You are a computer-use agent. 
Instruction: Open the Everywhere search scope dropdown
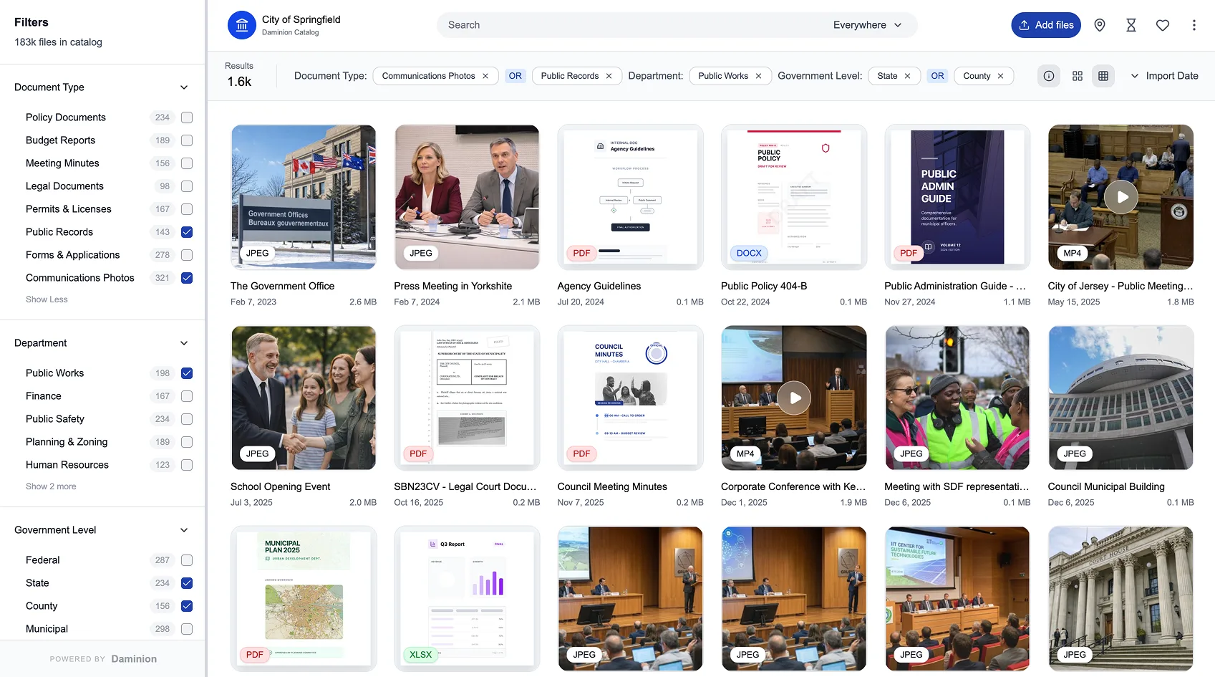point(866,25)
